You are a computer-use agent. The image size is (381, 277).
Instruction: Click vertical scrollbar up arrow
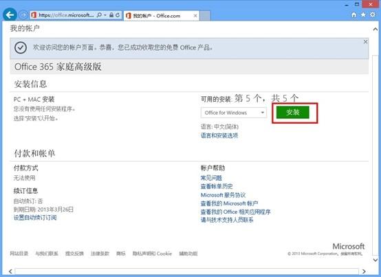(x=375, y=29)
